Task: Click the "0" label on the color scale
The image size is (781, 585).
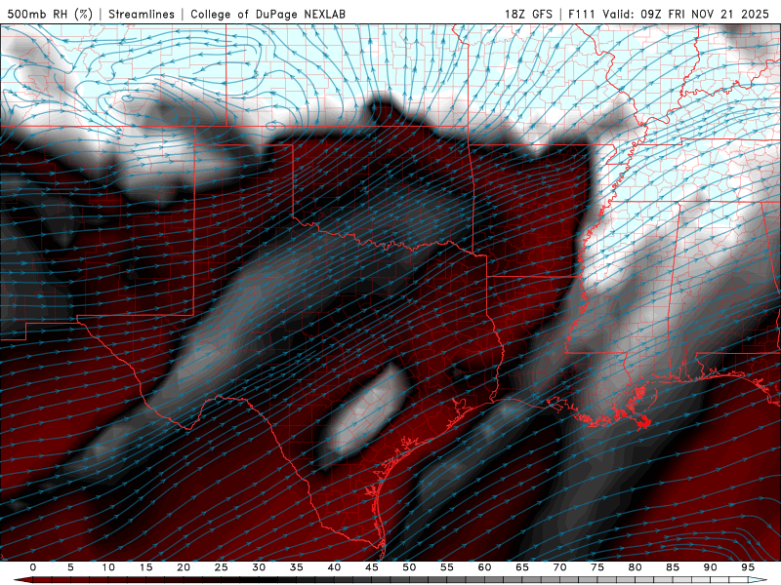Action: 33,567
